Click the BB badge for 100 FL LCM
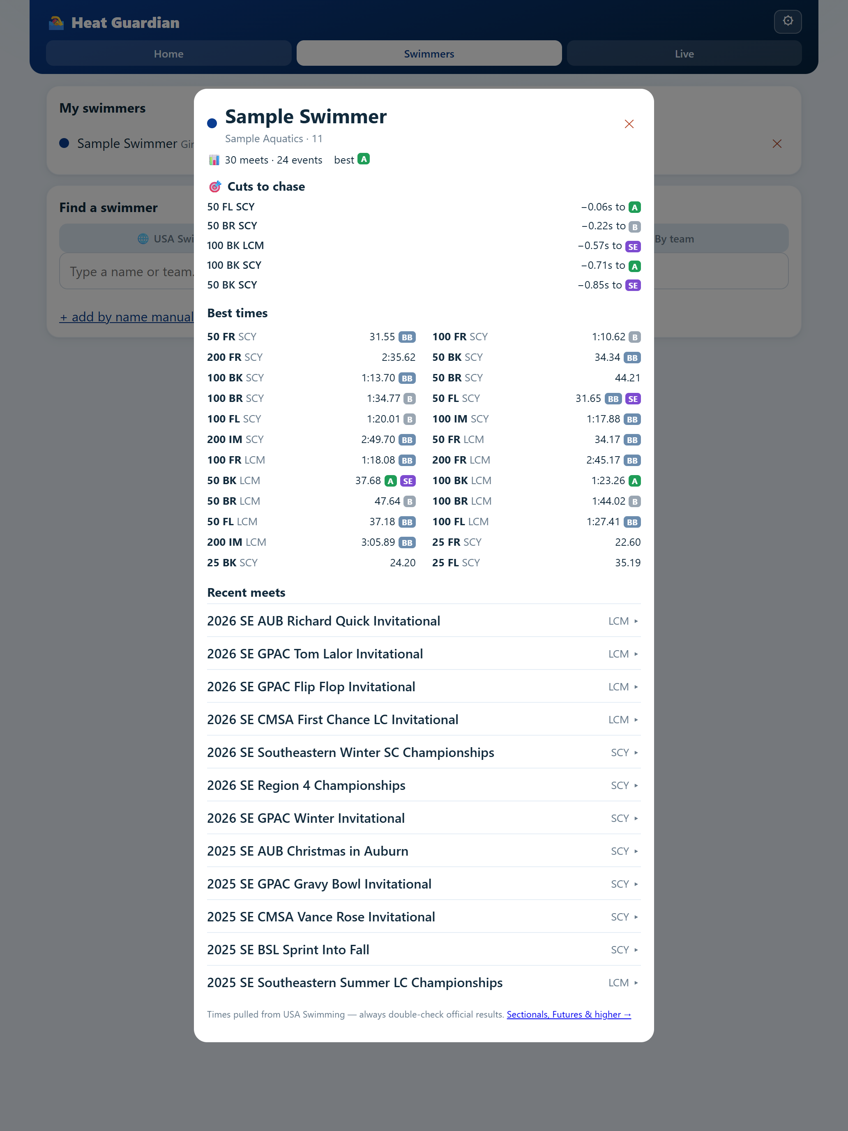848x1131 pixels. click(x=632, y=522)
